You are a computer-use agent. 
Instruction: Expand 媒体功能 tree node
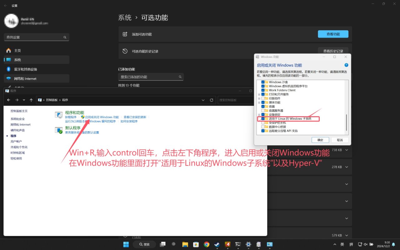pos(259,102)
